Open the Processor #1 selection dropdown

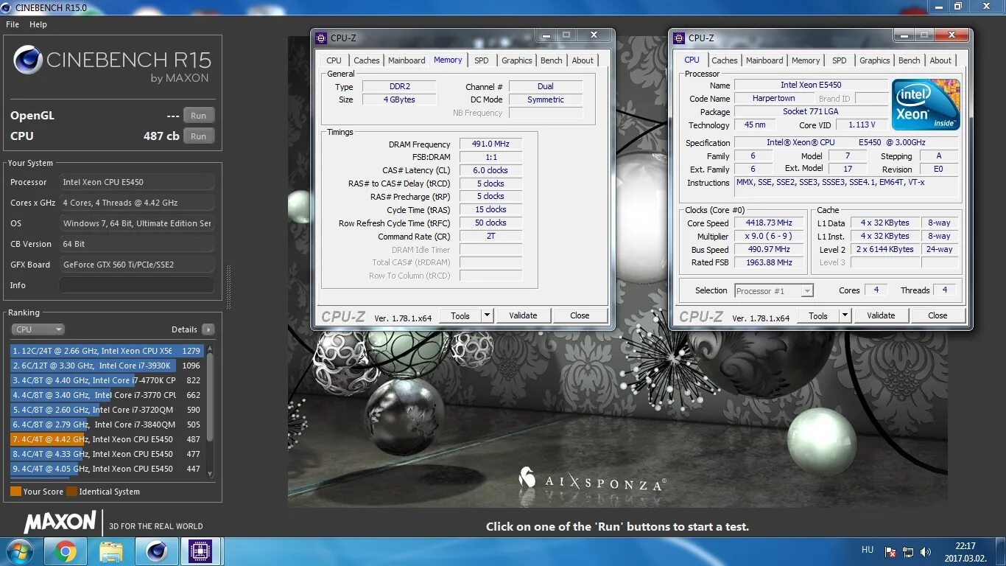click(x=774, y=291)
